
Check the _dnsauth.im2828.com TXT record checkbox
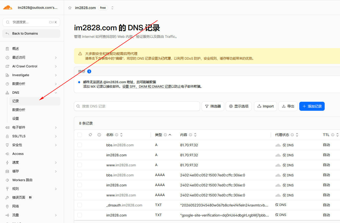coord(80,205)
